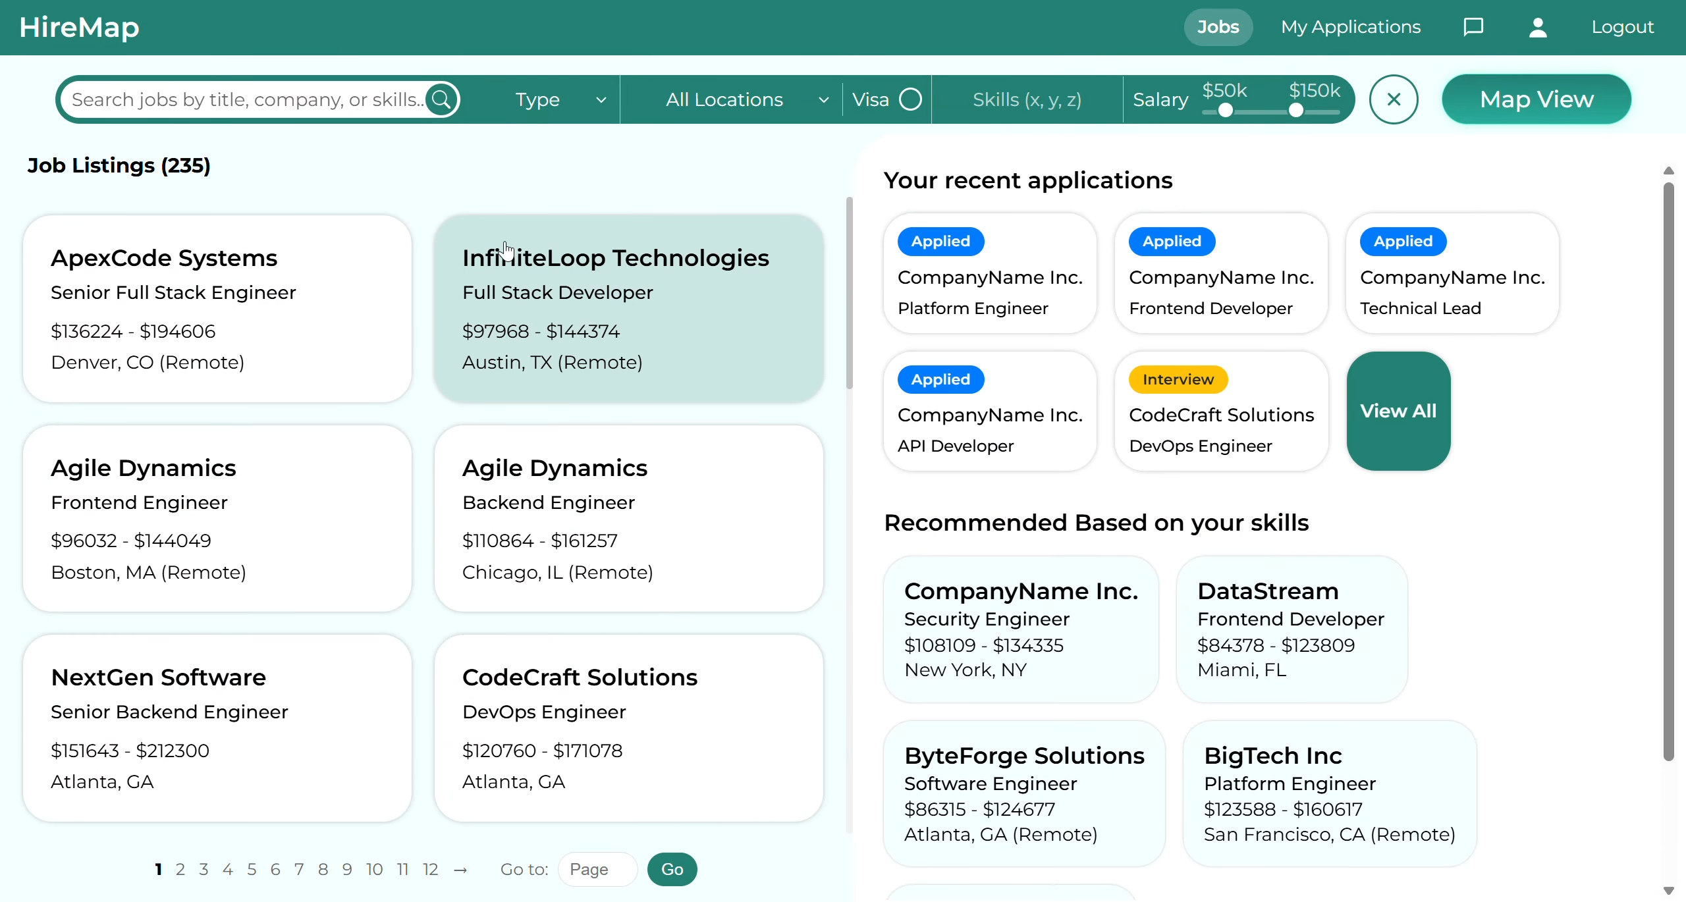
Task: Toggle the Visa filter radio
Action: click(910, 99)
